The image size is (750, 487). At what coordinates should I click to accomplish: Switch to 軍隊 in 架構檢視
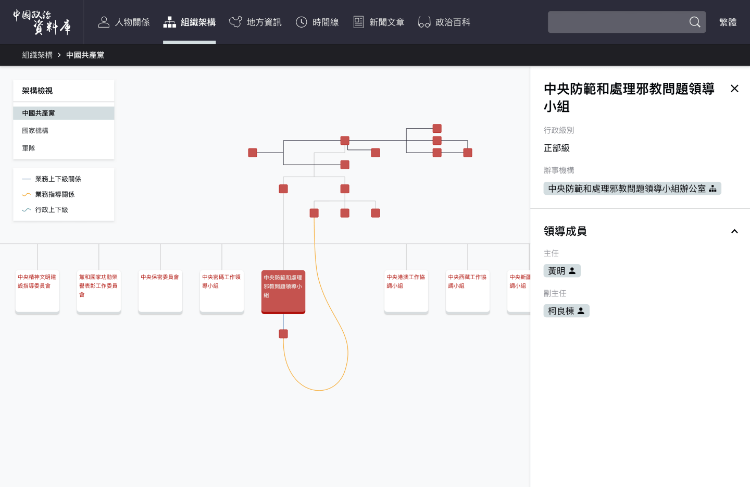click(x=28, y=148)
